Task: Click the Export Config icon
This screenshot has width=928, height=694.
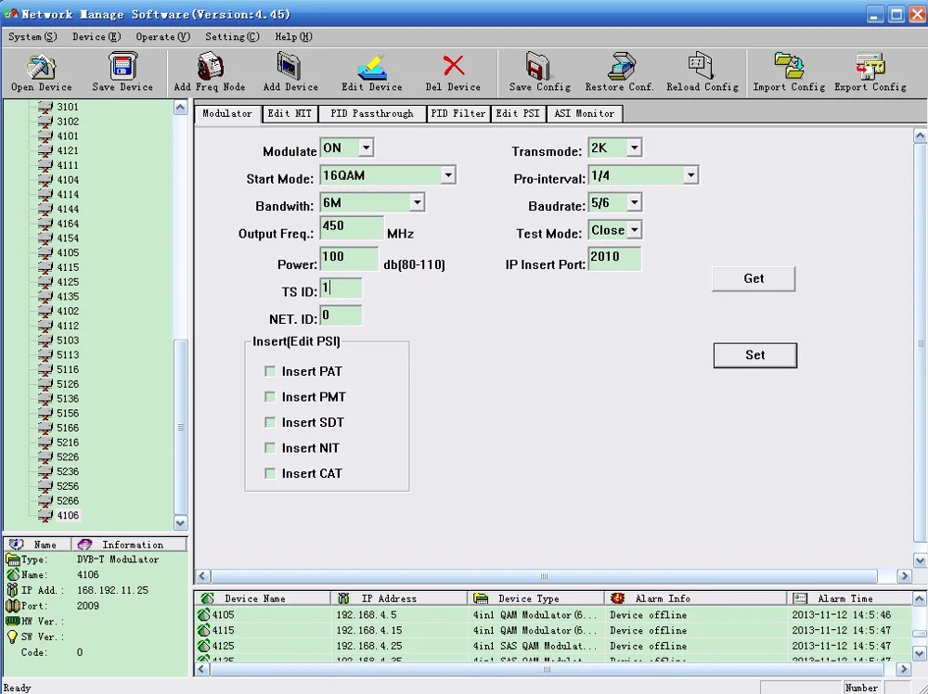Action: [x=870, y=68]
